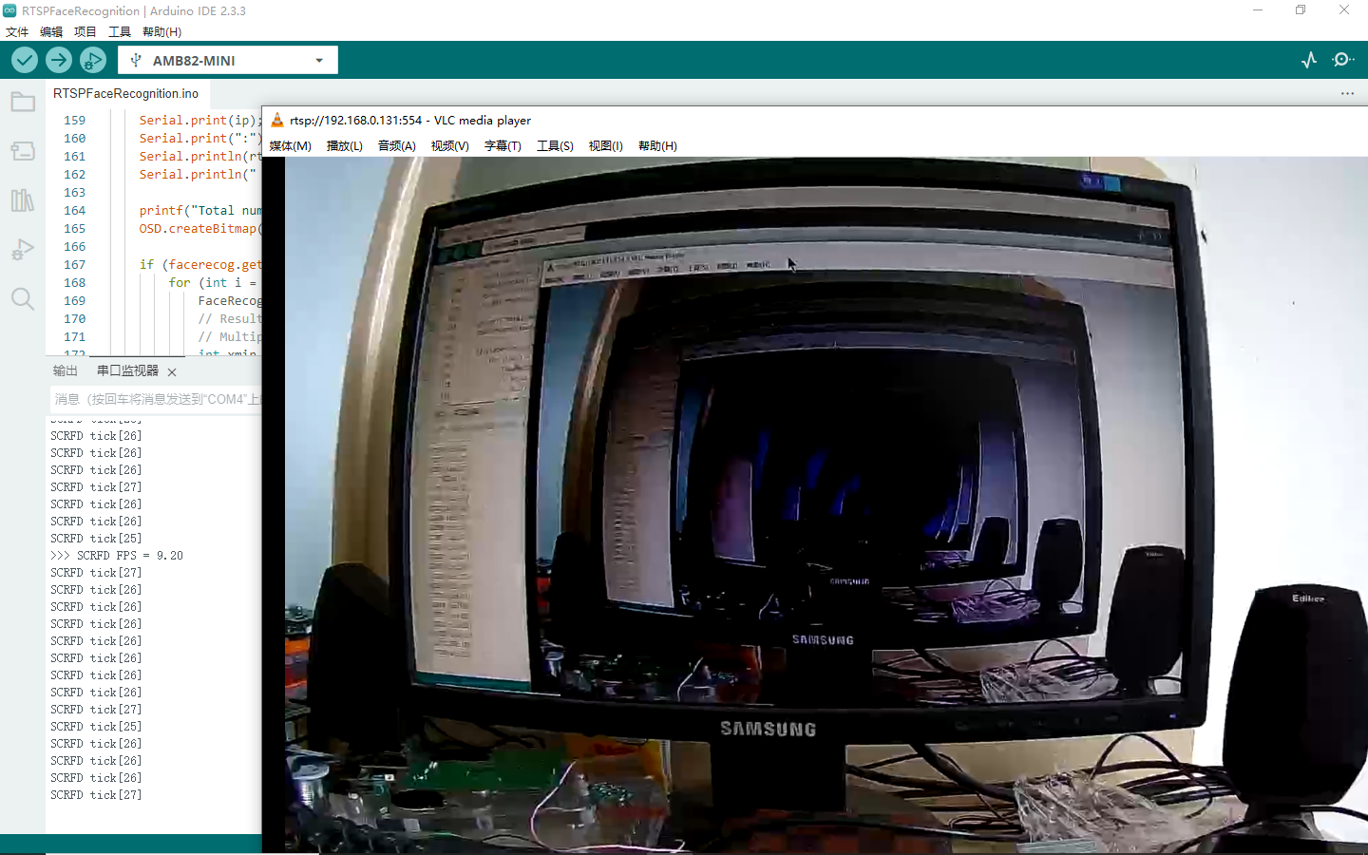Open the Library Manager sidebar icon
This screenshot has height=855, width=1368.
[x=23, y=200]
